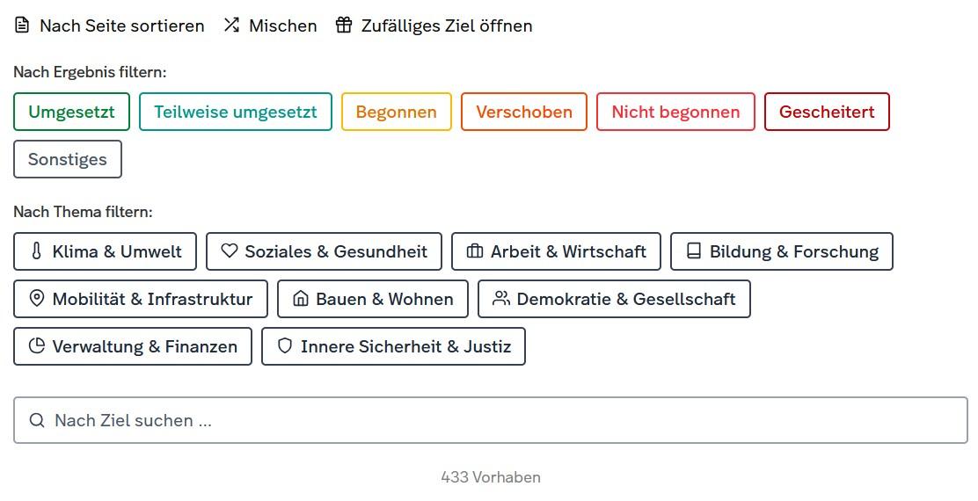978x501 pixels.
Task: Toggle the Sonstiges filter
Action: pyautogui.click(x=68, y=159)
